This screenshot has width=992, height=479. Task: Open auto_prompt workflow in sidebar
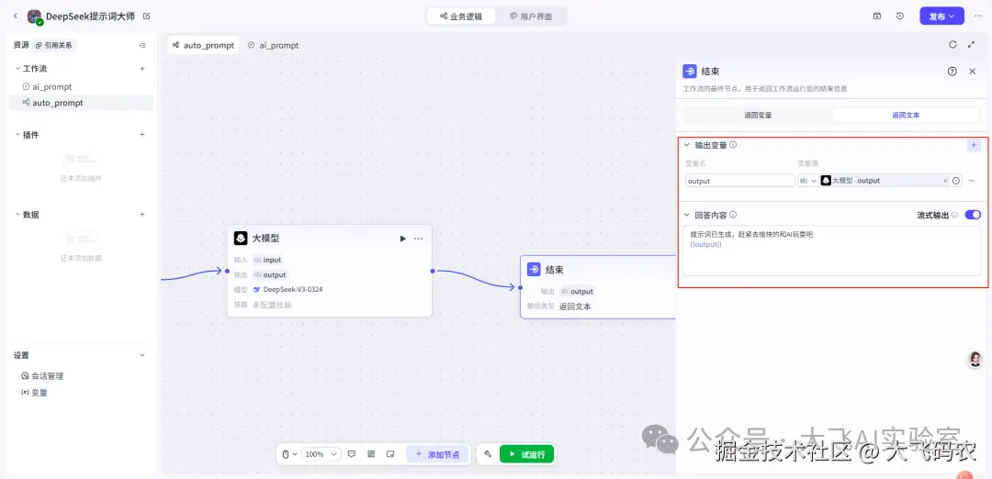[x=81, y=103]
